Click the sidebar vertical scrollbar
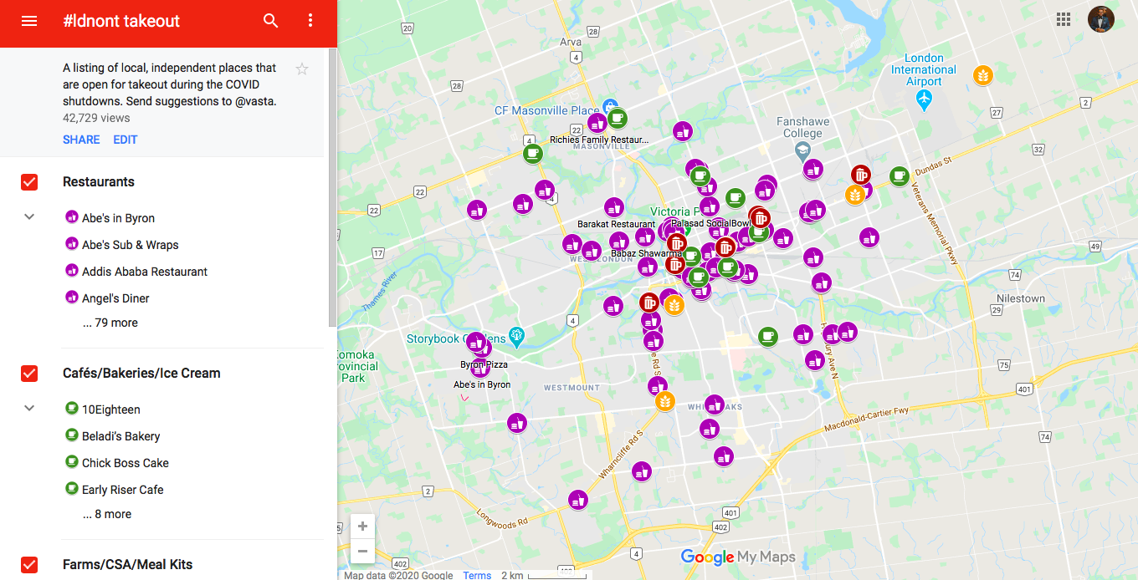Screen dimensions: 1138x580 point(332,187)
